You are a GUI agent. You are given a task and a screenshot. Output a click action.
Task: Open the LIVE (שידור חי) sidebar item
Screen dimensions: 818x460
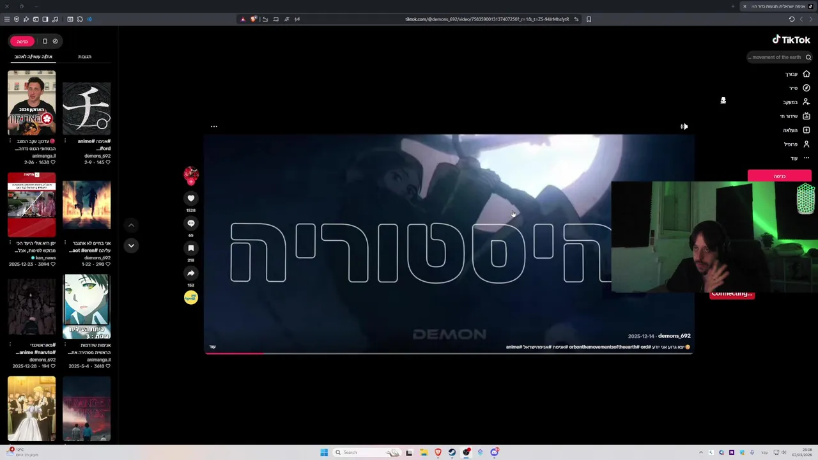tap(795, 116)
